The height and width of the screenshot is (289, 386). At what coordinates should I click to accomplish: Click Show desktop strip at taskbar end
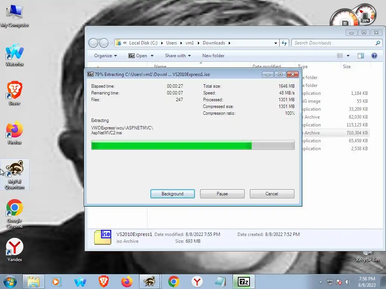pos(383,282)
